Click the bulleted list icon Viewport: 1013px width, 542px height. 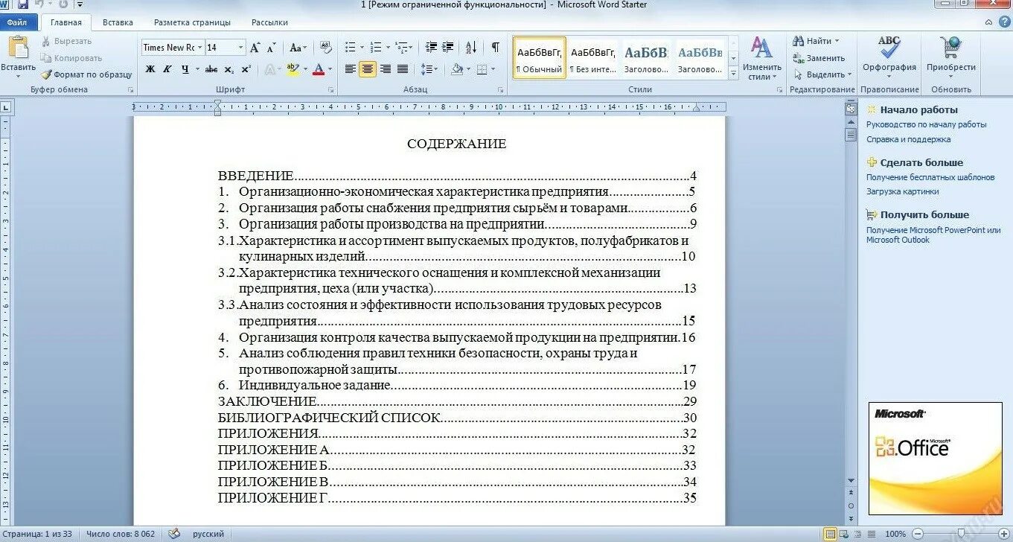click(350, 48)
